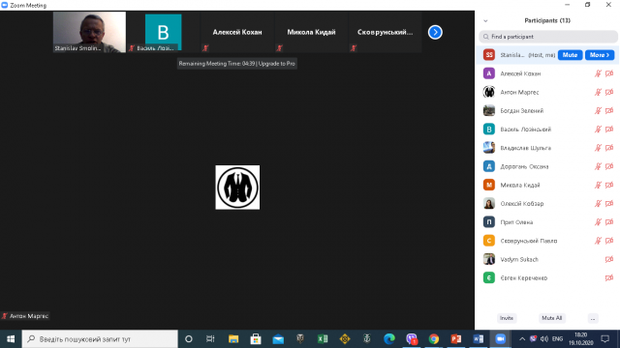620x348 pixels.
Task: Show hidden tray icons with the up chevron
Action: coord(522,339)
